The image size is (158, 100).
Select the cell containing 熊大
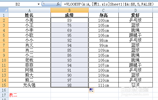pyautogui.click(x=29, y=75)
